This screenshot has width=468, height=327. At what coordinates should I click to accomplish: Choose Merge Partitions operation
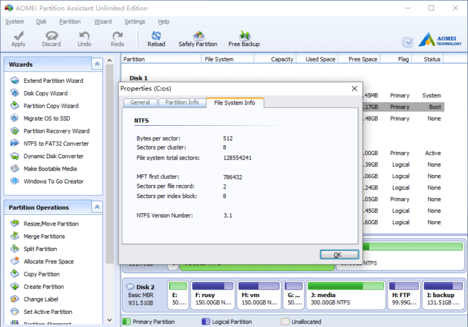coord(44,237)
